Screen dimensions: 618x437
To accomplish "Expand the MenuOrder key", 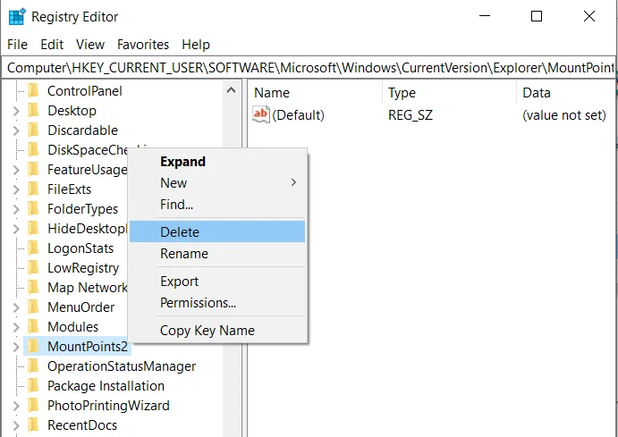I will click(16, 308).
